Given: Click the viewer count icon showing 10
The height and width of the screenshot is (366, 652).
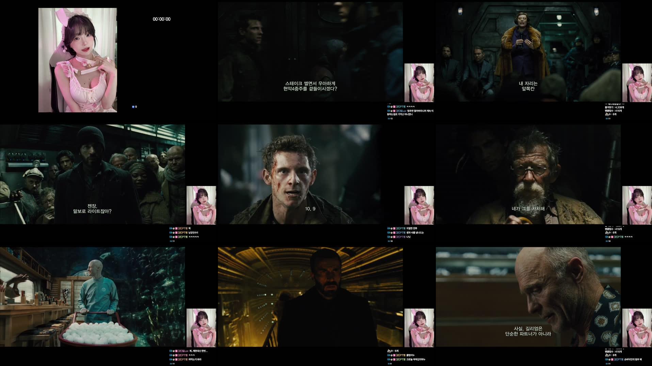Looking at the screenshot, I should (x=389, y=240).
